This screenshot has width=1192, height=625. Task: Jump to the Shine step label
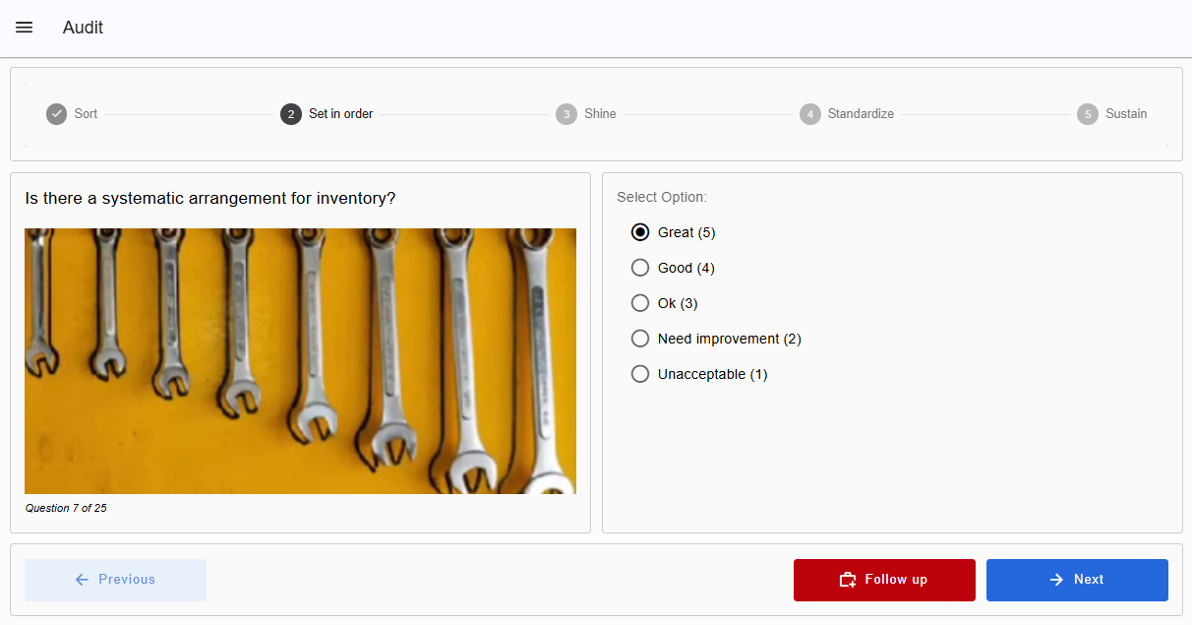click(600, 114)
